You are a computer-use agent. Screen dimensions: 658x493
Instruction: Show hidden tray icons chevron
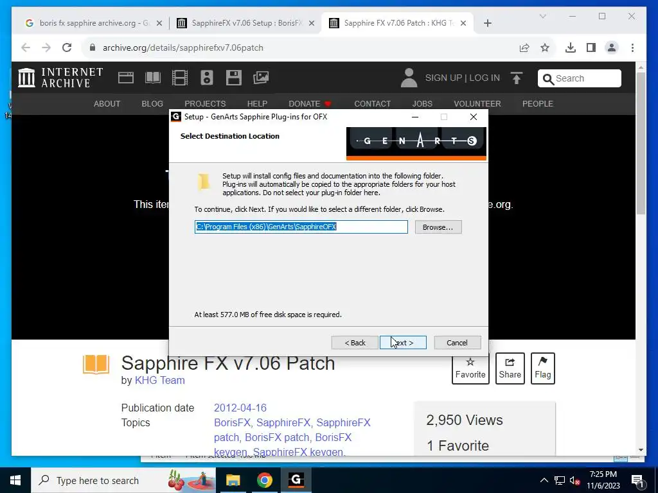click(x=544, y=480)
